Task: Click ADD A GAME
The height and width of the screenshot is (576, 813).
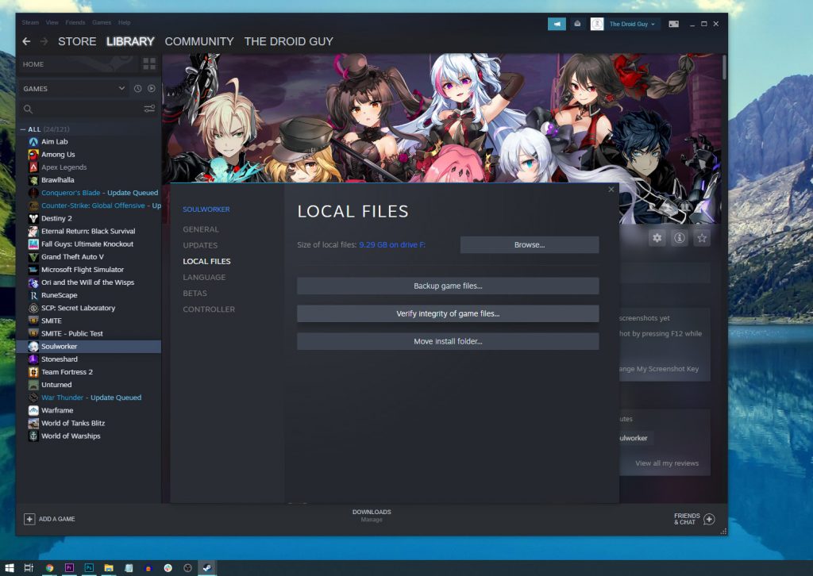Action: pos(50,519)
